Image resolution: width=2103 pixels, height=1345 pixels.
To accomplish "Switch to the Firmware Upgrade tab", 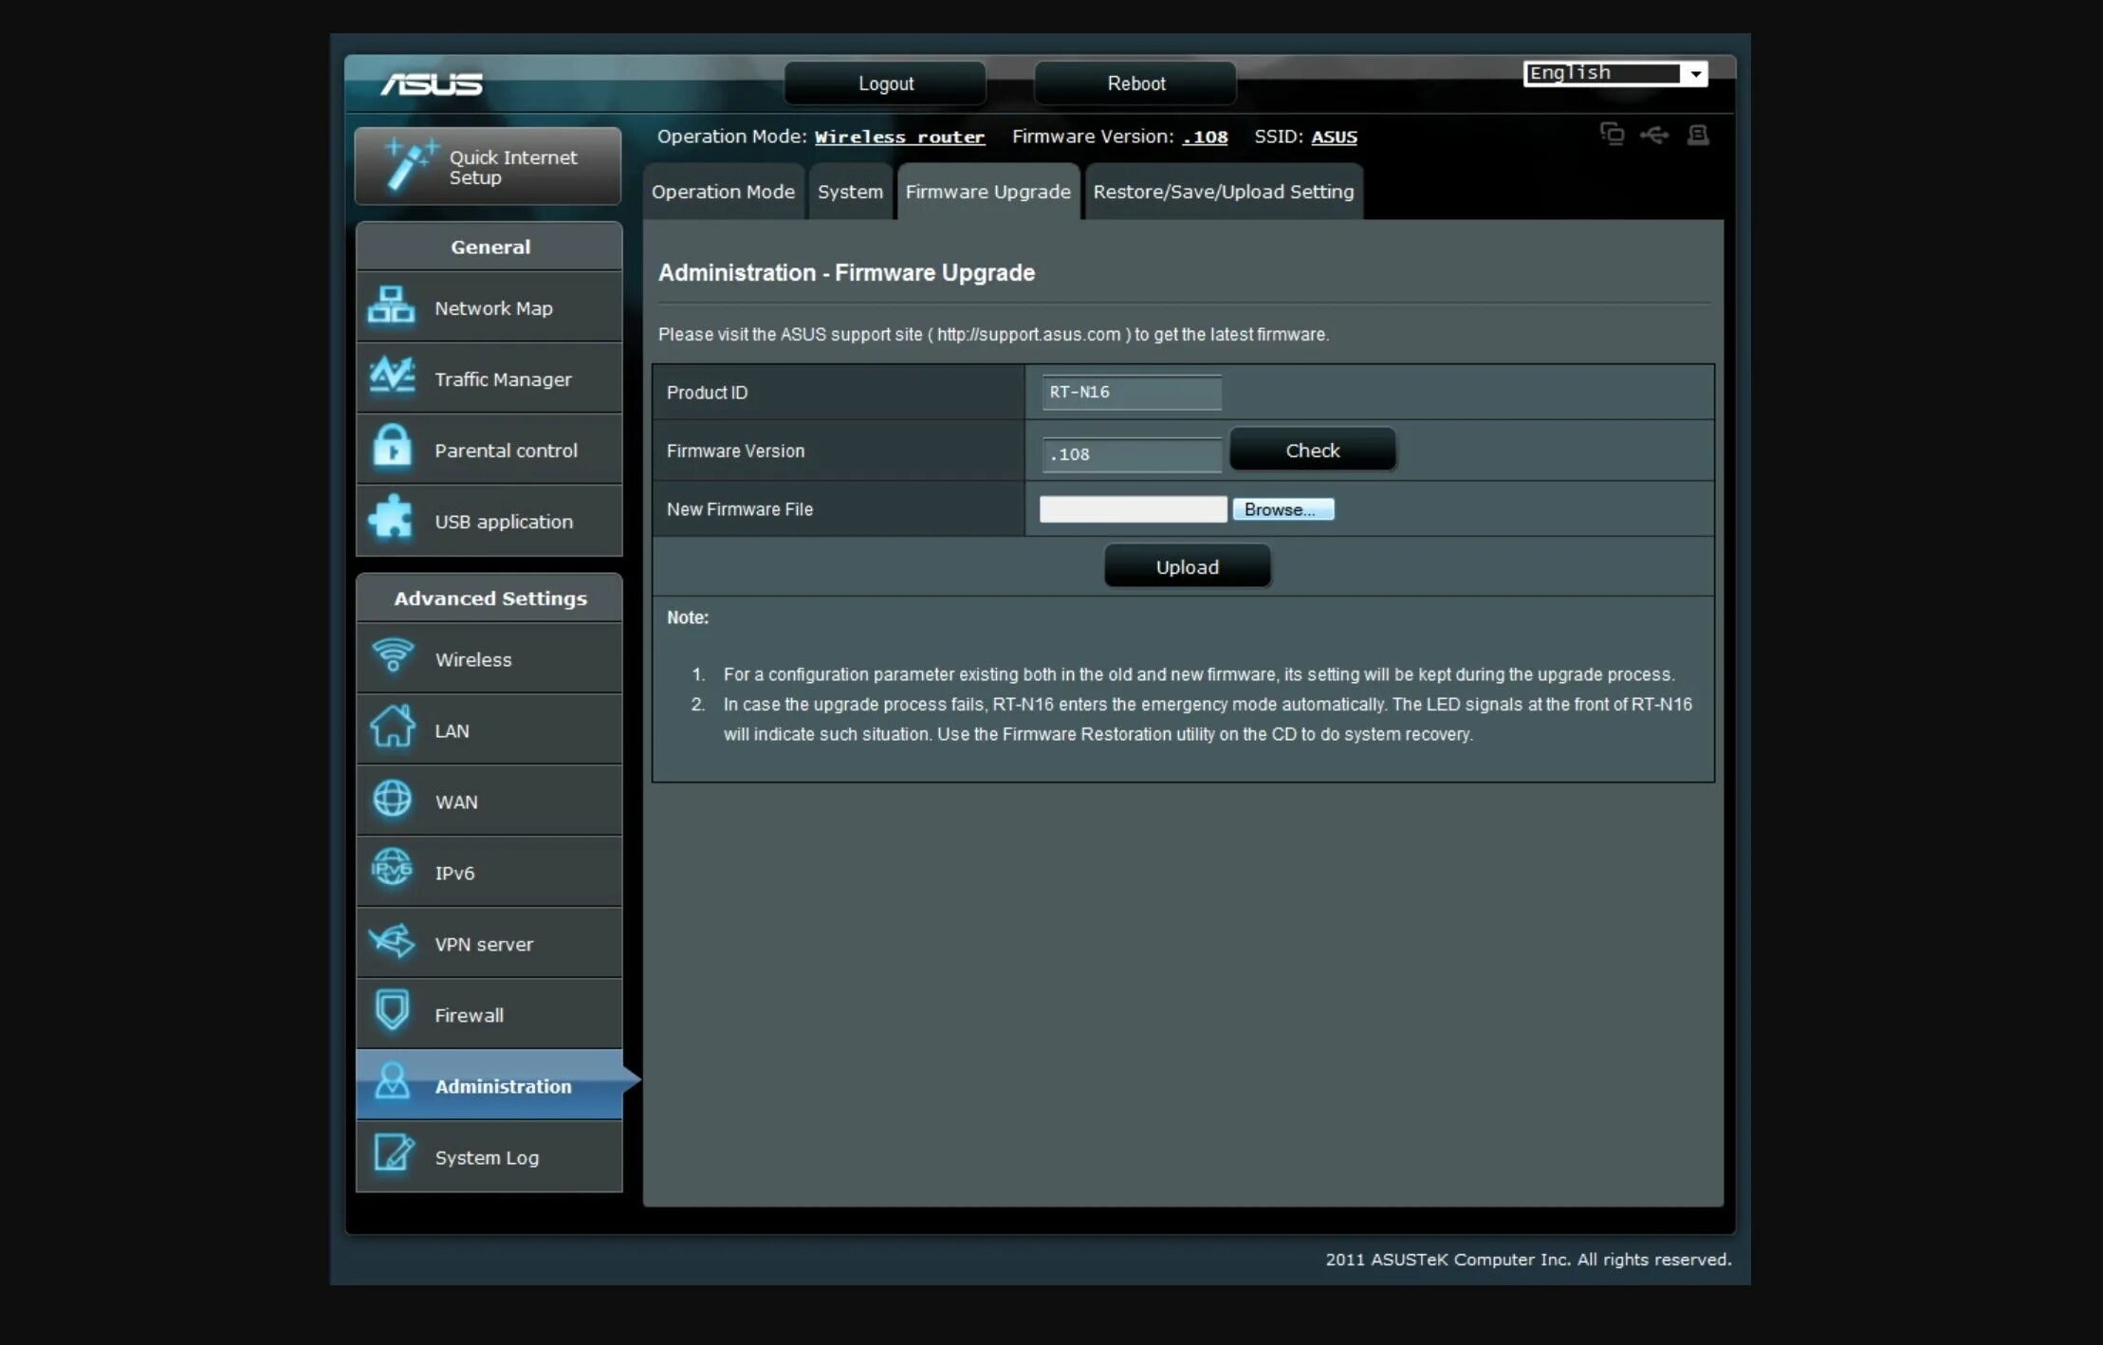I will (987, 190).
